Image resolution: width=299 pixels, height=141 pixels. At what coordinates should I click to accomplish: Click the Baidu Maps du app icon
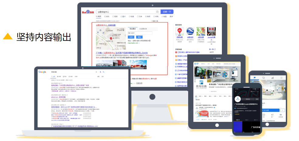[x=180, y=31]
